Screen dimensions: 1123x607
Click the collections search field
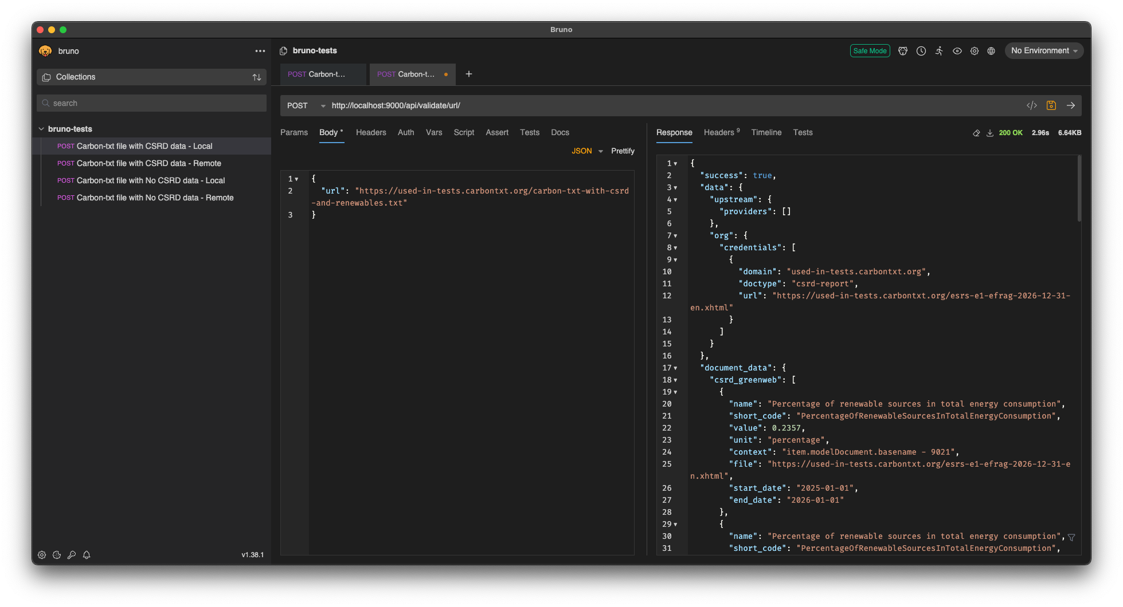(x=152, y=103)
